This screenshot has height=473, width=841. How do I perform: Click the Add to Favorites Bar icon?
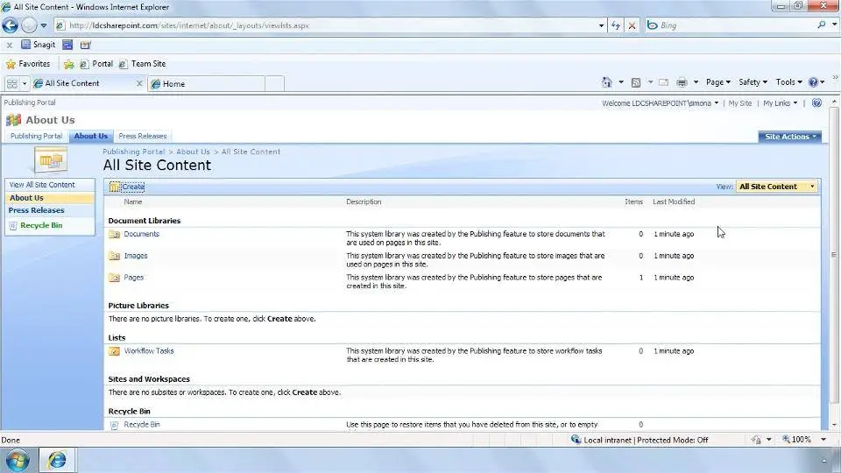point(68,64)
